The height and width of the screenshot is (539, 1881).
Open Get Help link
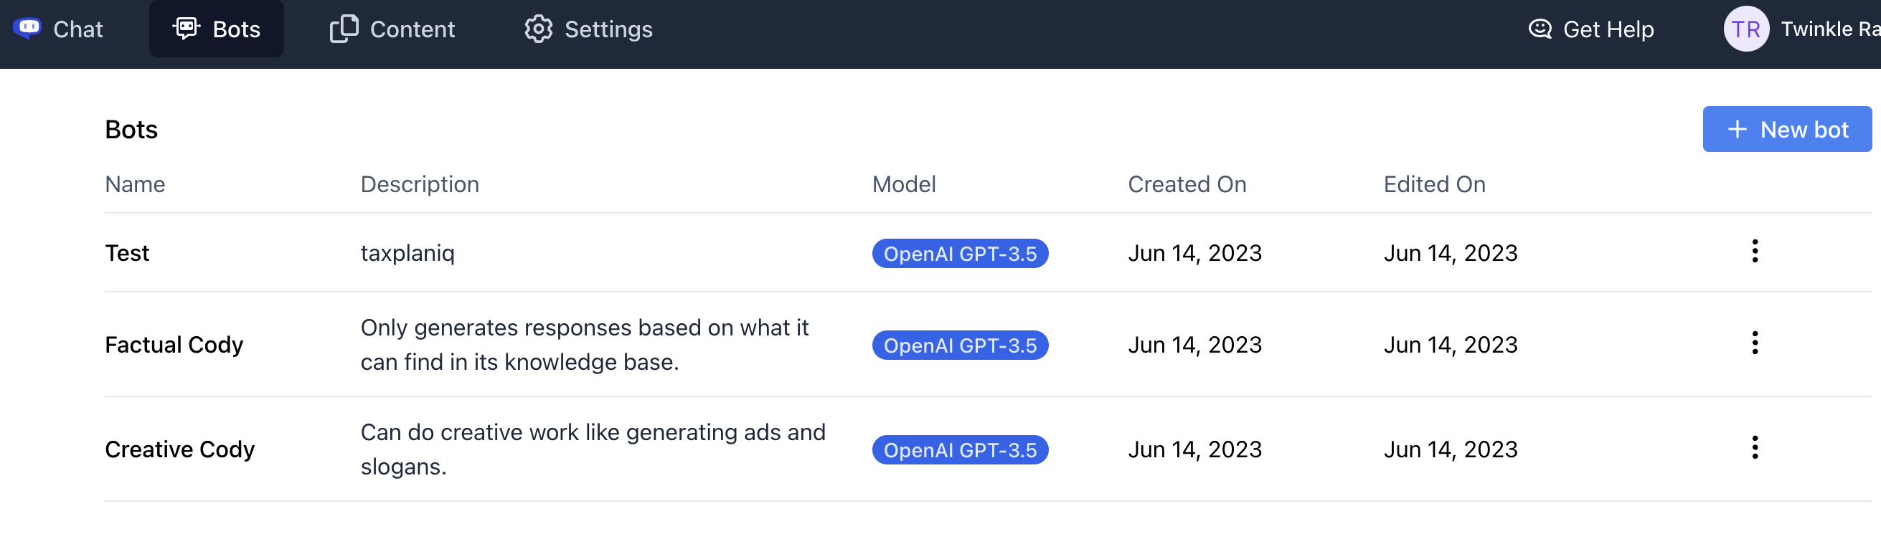pyautogui.click(x=1591, y=29)
